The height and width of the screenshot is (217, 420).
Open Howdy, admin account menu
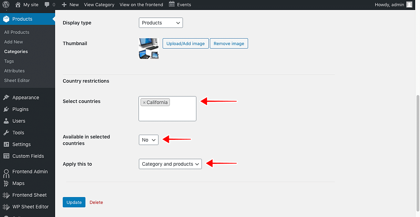[393, 5]
